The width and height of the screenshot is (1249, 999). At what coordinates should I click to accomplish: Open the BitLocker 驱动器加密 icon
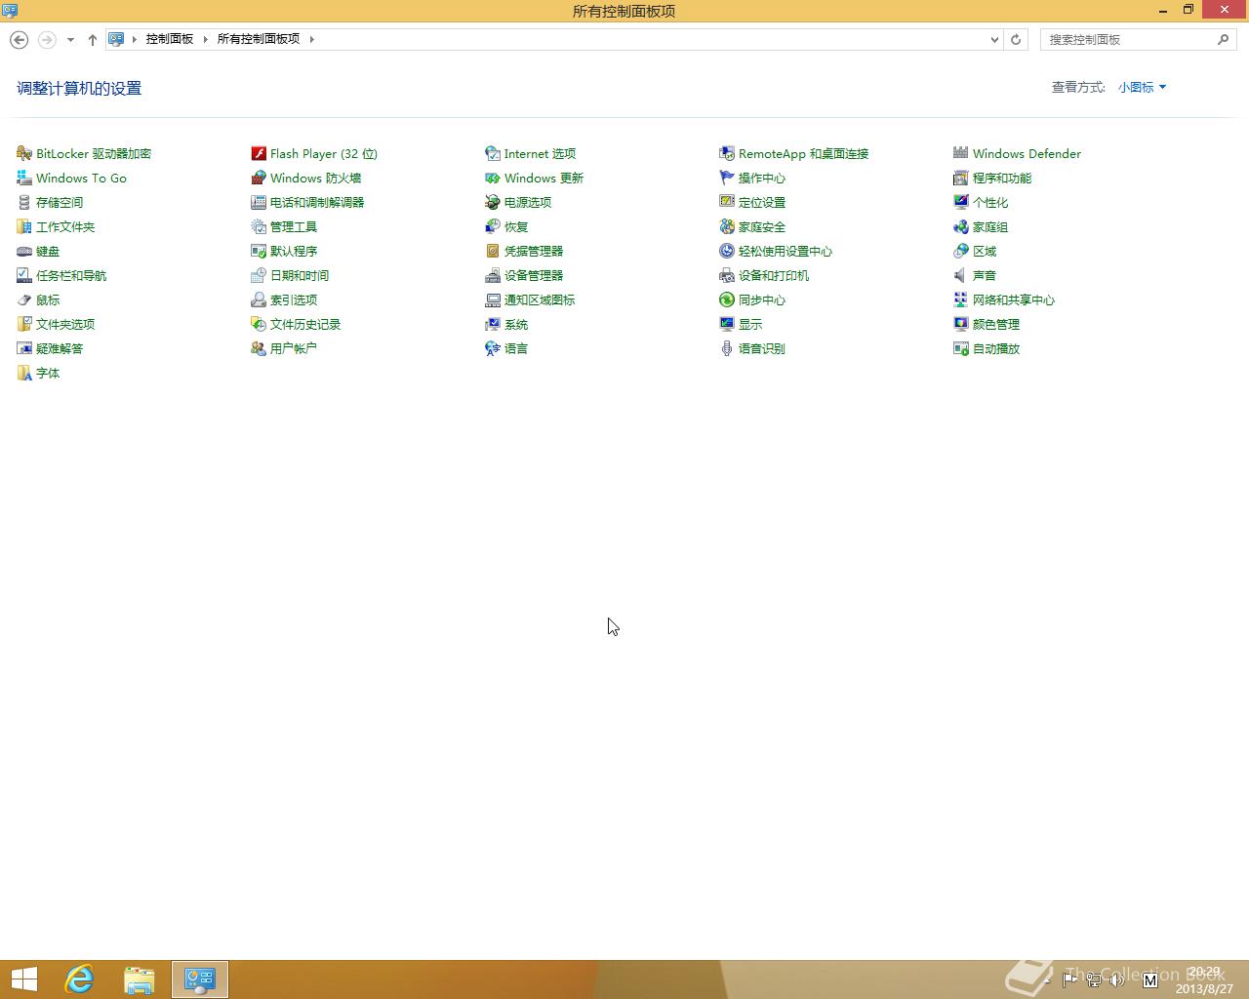(x=24, y=153)
